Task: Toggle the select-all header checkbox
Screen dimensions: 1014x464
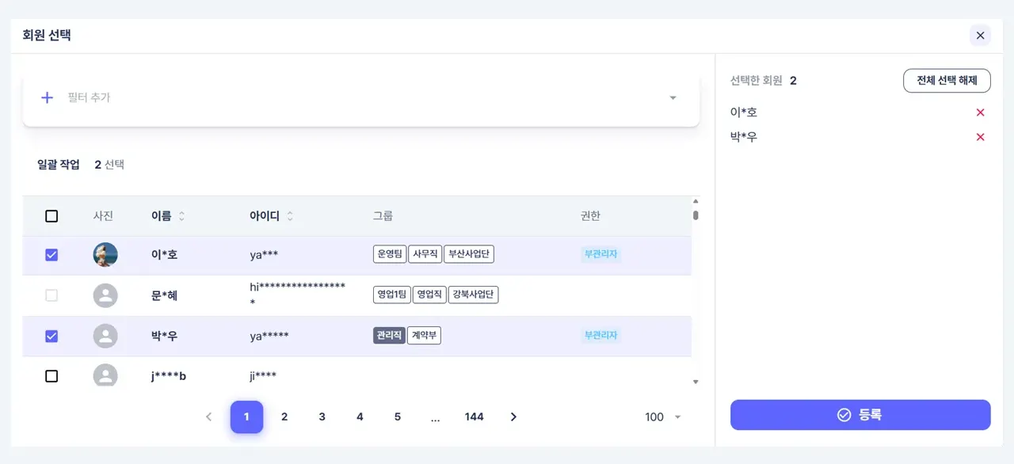Action: click(51, 216)
